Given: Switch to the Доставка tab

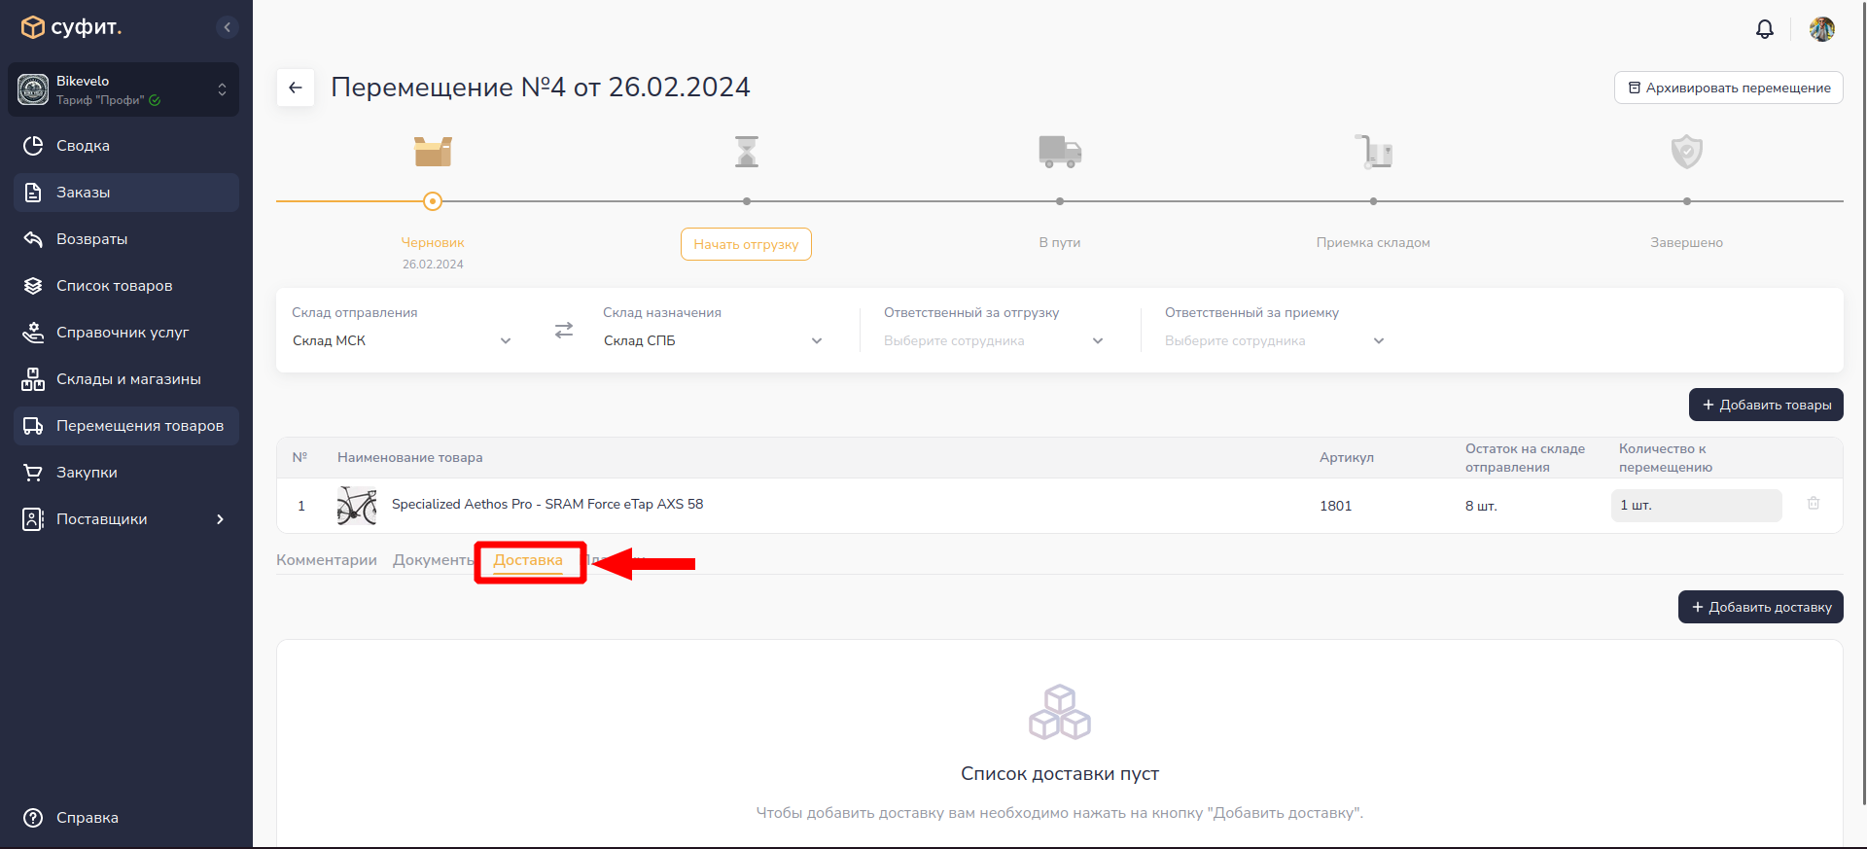Looking at the screenshot, I should (x=528, y=560).
